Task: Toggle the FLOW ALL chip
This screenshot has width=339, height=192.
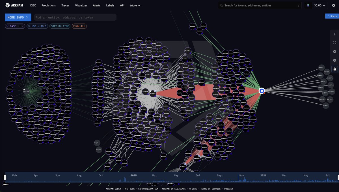Action: click(79, 26)
